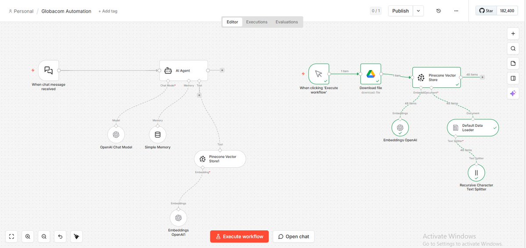The image size is (526, 248).
Task: Open the Default Data Loader node
Action: [473, 128]
